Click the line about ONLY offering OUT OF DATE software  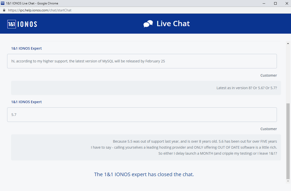(184, 148)
